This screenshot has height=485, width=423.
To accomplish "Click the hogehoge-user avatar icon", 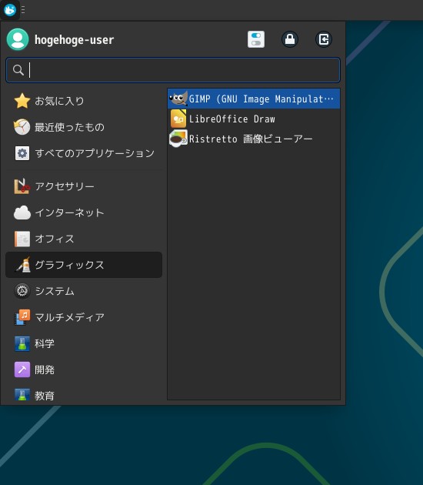I will point(18,39).
